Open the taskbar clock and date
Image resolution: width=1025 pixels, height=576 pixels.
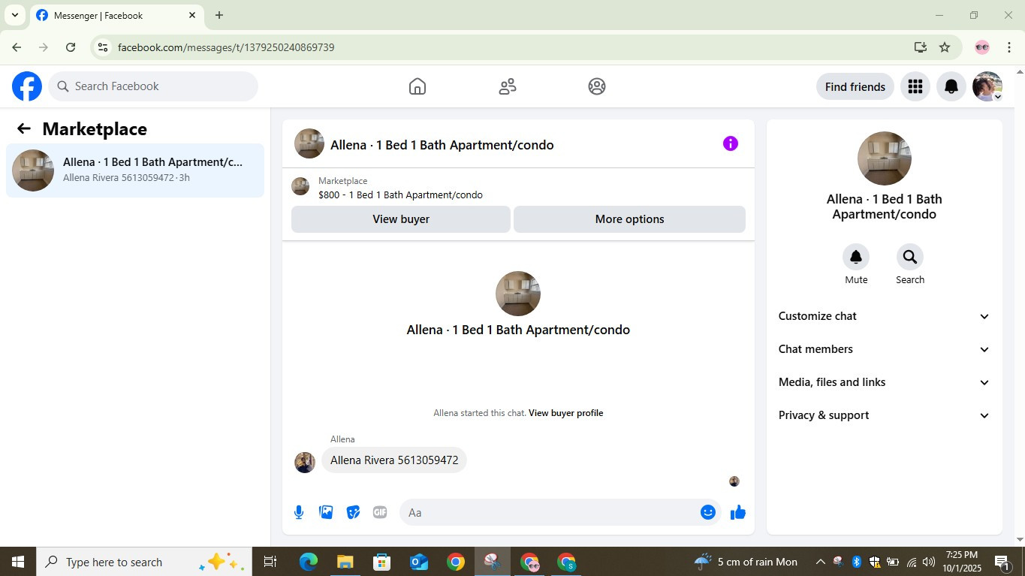coord(962,562)
